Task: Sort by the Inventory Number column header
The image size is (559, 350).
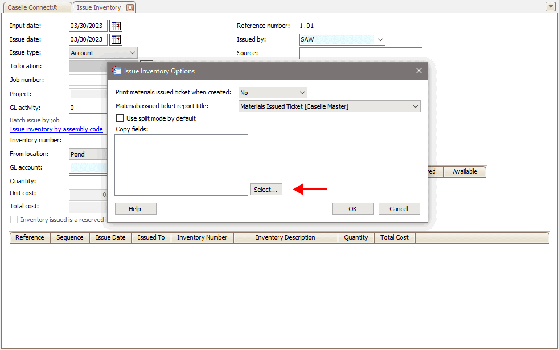Action: (202, 237)
